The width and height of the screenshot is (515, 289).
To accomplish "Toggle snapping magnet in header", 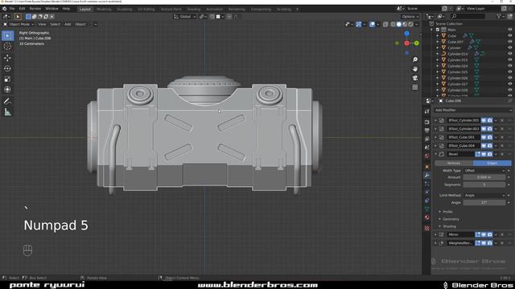I will click(x=212, y=17).
